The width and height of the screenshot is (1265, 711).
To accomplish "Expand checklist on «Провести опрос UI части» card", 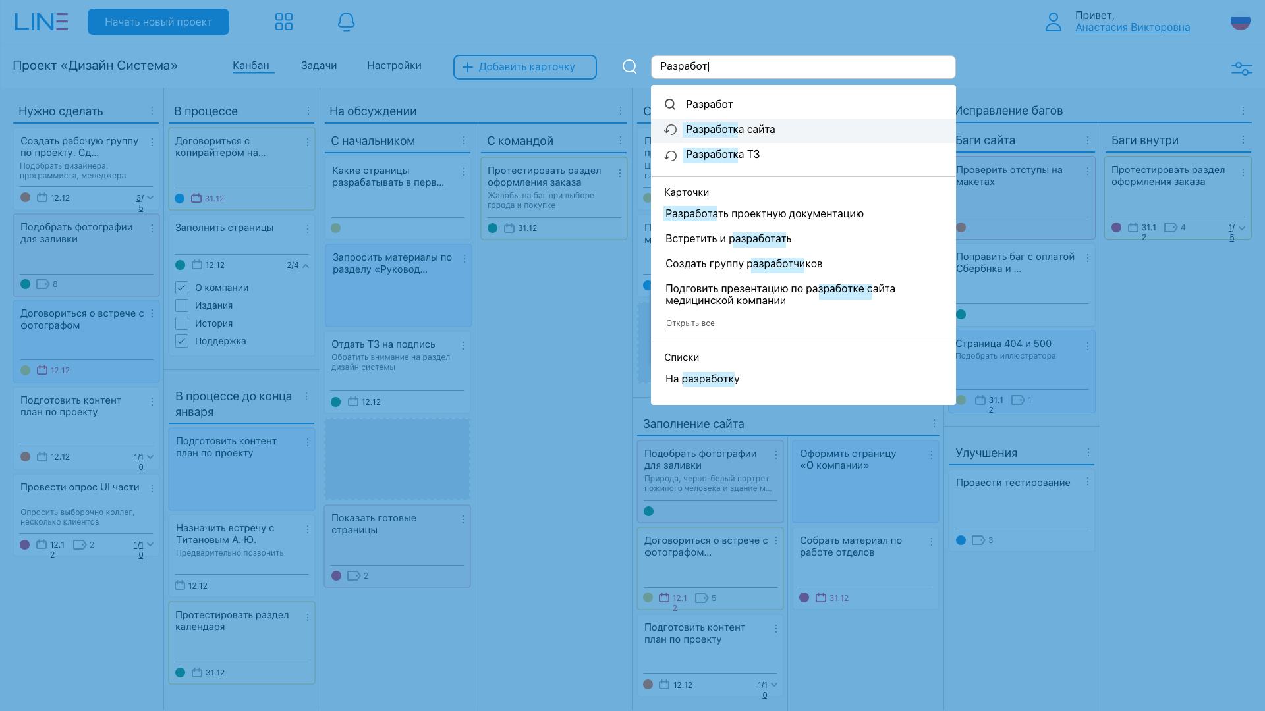I will (x=150, y=544).
